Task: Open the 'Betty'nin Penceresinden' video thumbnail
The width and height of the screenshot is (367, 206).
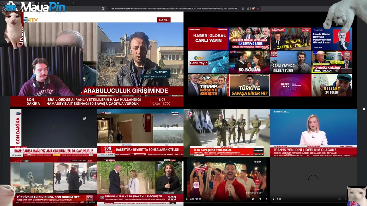Action: 332,38
